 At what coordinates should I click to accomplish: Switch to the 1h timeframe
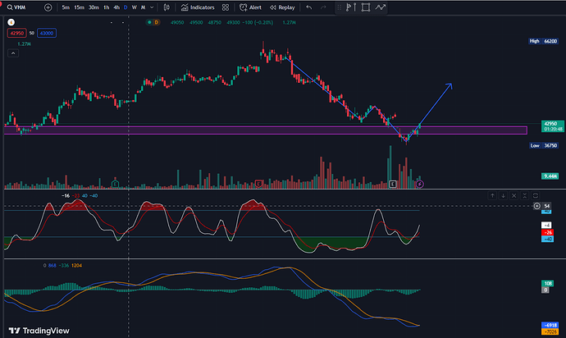[x=106, y=7]
